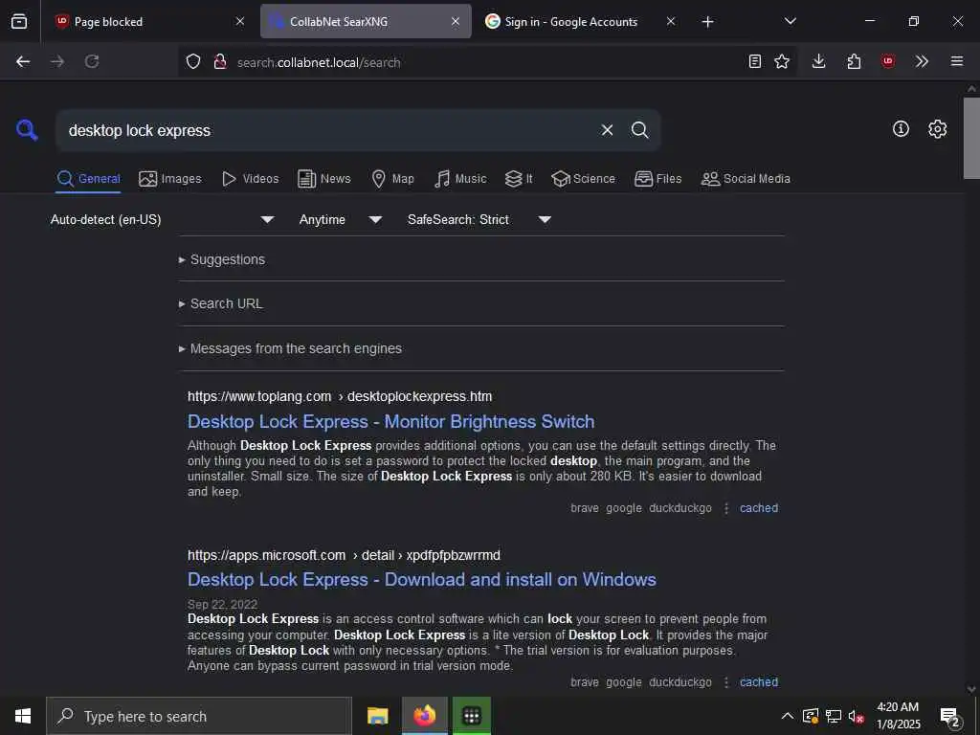Screen dimensions: 980x735
Task: Click the muted volume tray icon
Action: [856, 716]
